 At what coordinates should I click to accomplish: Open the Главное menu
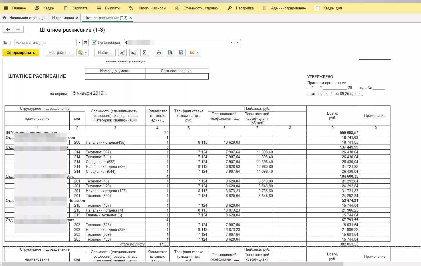(x=15, y=8)
